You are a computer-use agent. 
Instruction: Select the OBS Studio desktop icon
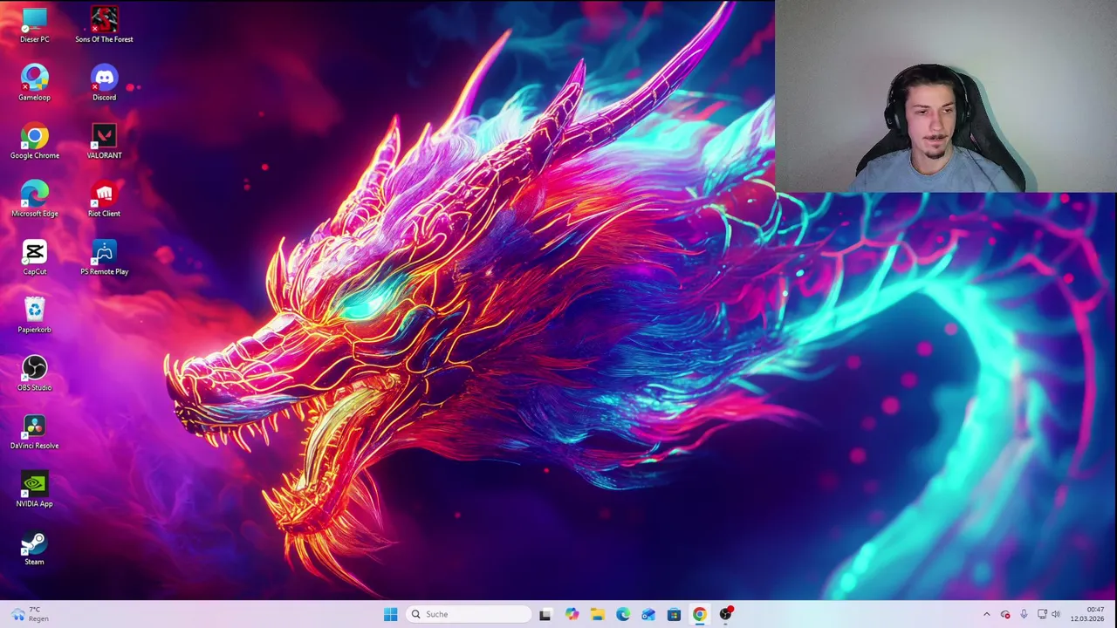pos(35,373)
